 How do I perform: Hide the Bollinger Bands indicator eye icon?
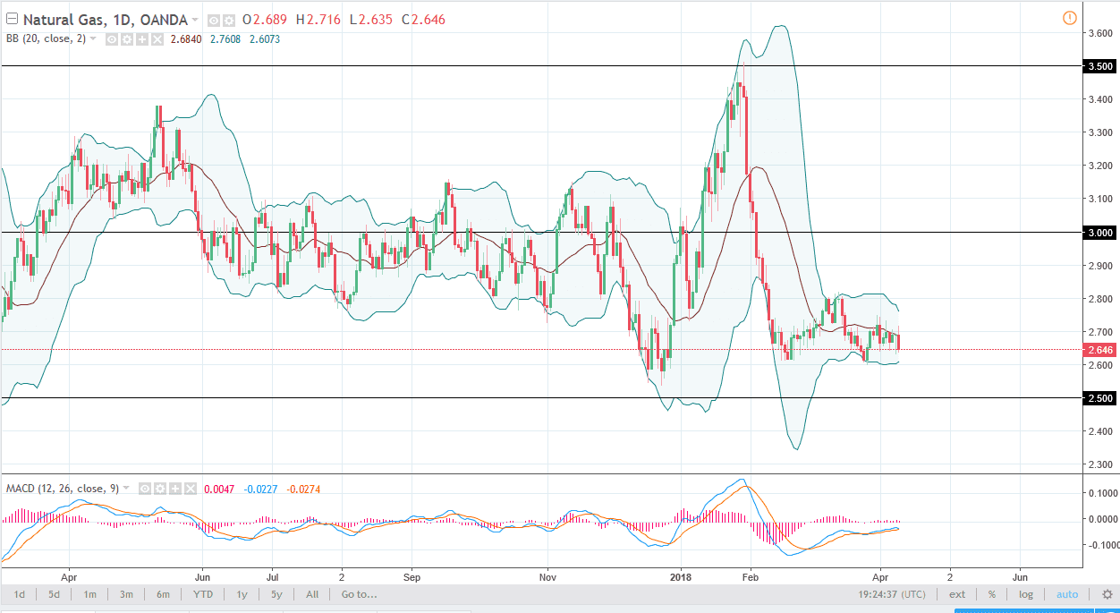pos(112,39)
